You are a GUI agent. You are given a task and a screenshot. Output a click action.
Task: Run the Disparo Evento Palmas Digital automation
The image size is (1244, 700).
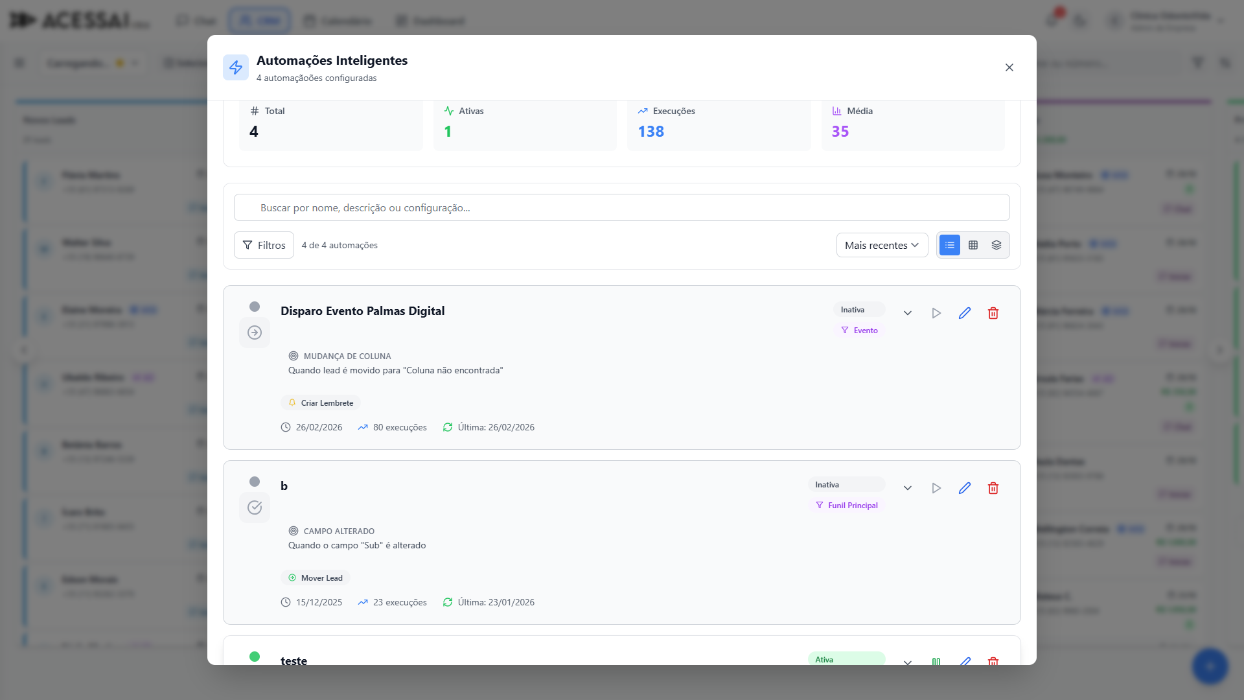click(x=936, y=313)
